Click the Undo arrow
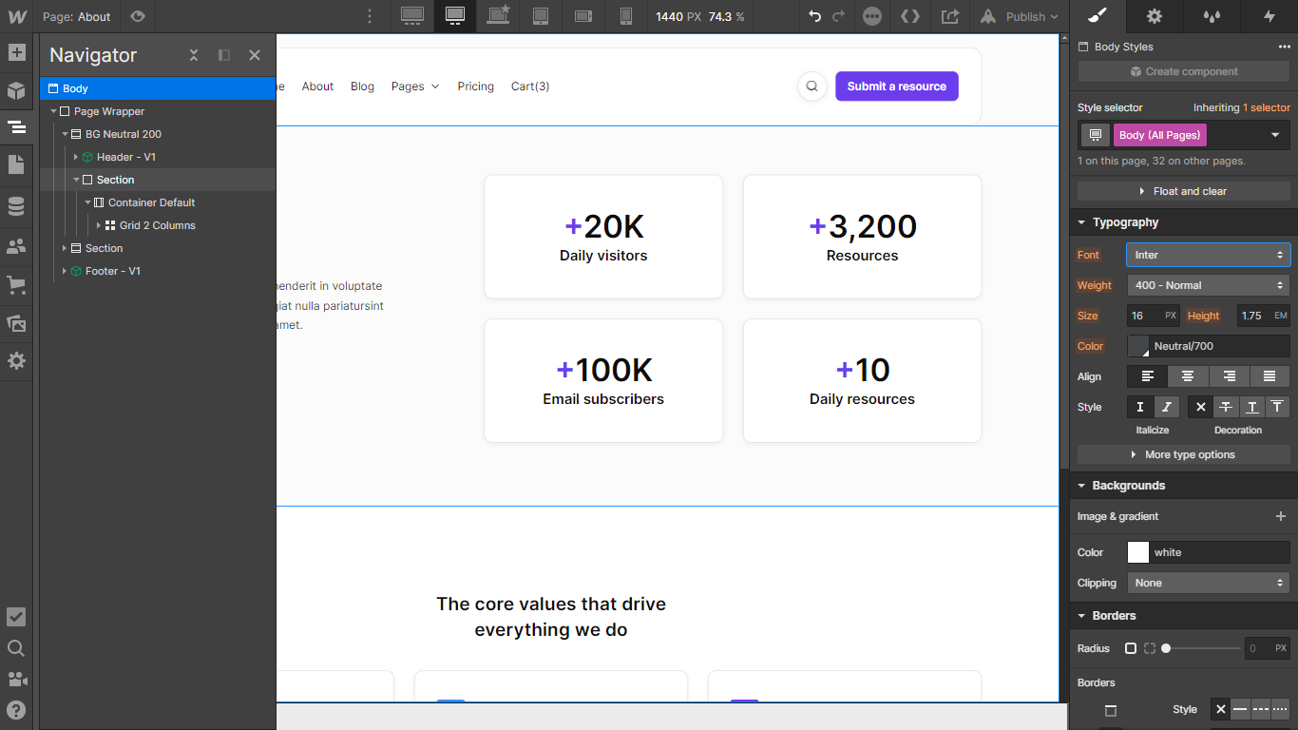The height and width of the screenshot is (730, 1298). point(815,16)
